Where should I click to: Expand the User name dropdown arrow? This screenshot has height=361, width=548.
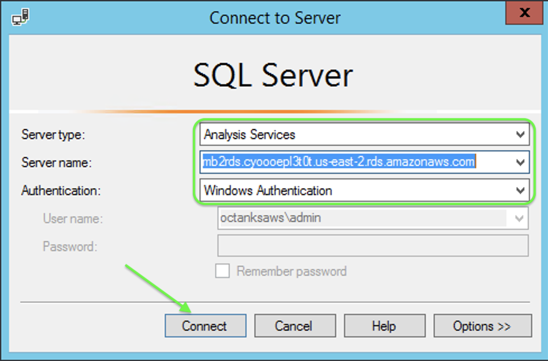coord(519,219)
